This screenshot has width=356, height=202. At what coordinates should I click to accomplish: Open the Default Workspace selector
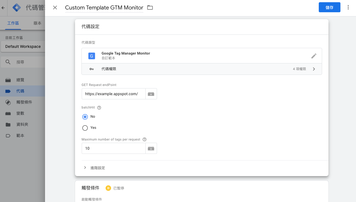click(23, 46)
